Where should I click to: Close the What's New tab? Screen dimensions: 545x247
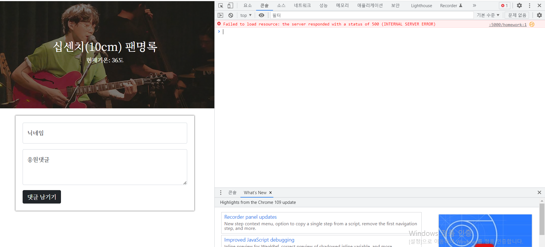click(270, 193)
